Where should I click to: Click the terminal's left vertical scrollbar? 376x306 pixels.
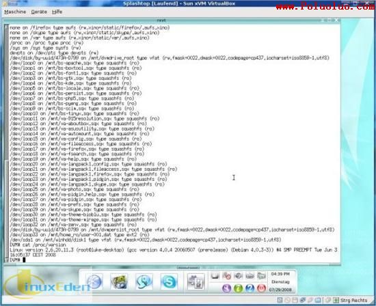tap(6, 143)
